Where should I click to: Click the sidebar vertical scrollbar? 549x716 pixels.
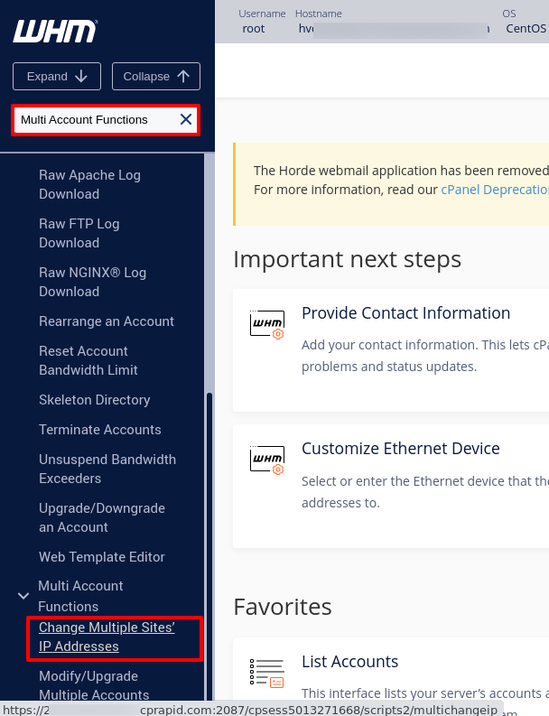click(x=209, y=542)
